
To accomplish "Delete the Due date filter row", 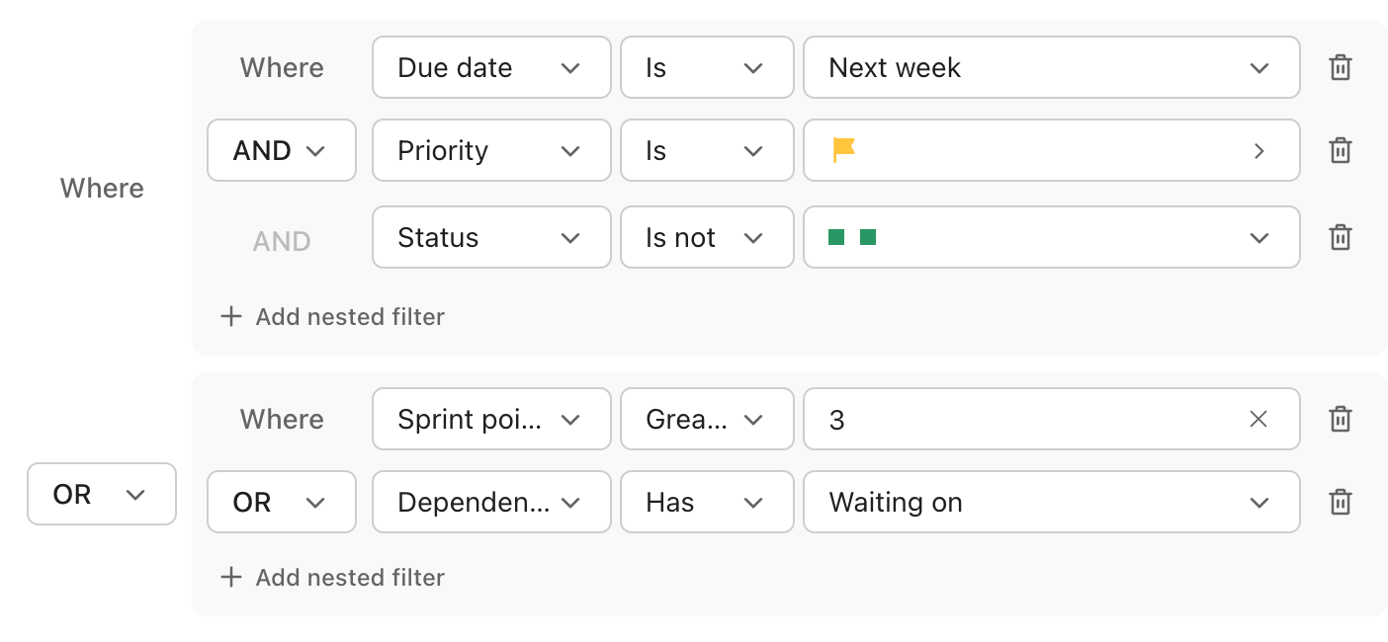I will (1340, 68).
